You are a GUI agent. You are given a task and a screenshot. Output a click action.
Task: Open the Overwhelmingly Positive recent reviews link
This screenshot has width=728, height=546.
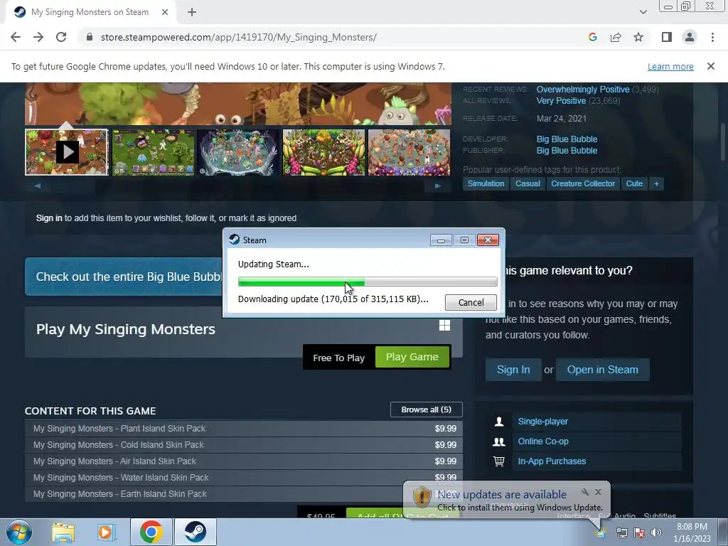pos(583,89)
